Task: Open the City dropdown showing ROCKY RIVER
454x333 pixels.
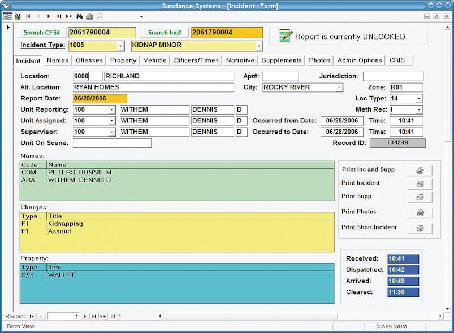Action: click(339, 87)
